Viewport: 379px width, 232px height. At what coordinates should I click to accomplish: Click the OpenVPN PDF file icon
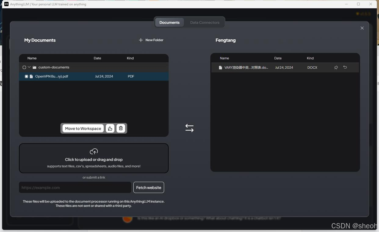[x=31, y=76]
